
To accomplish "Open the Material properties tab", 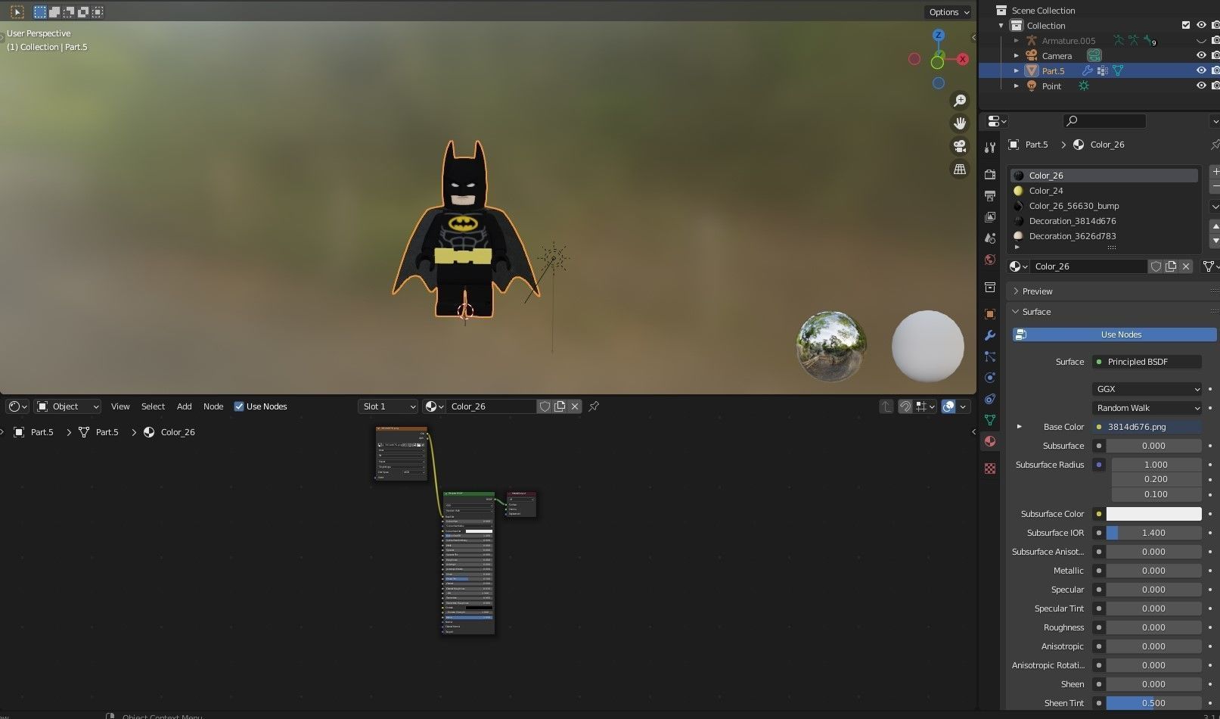I will (x=990, y=441).
